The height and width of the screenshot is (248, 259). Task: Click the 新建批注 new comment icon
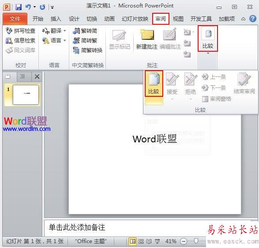147,35
